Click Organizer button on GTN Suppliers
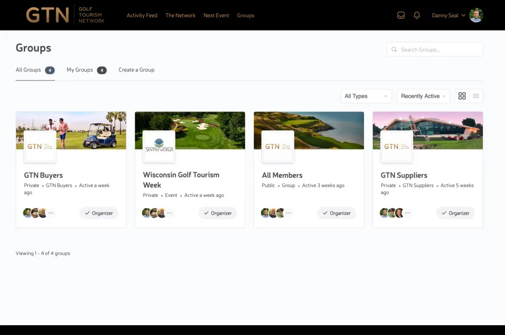This screenshot has height=335, width=505. click(455, 213)
